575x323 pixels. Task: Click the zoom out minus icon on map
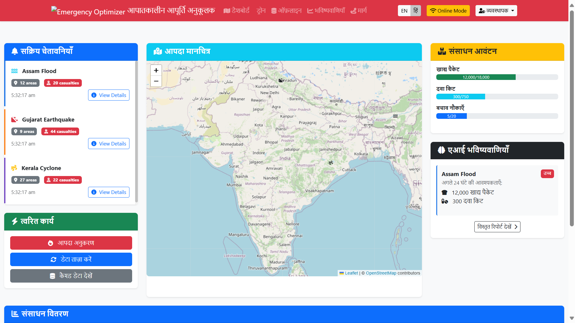pyautogui.click(x=156, y=81)
